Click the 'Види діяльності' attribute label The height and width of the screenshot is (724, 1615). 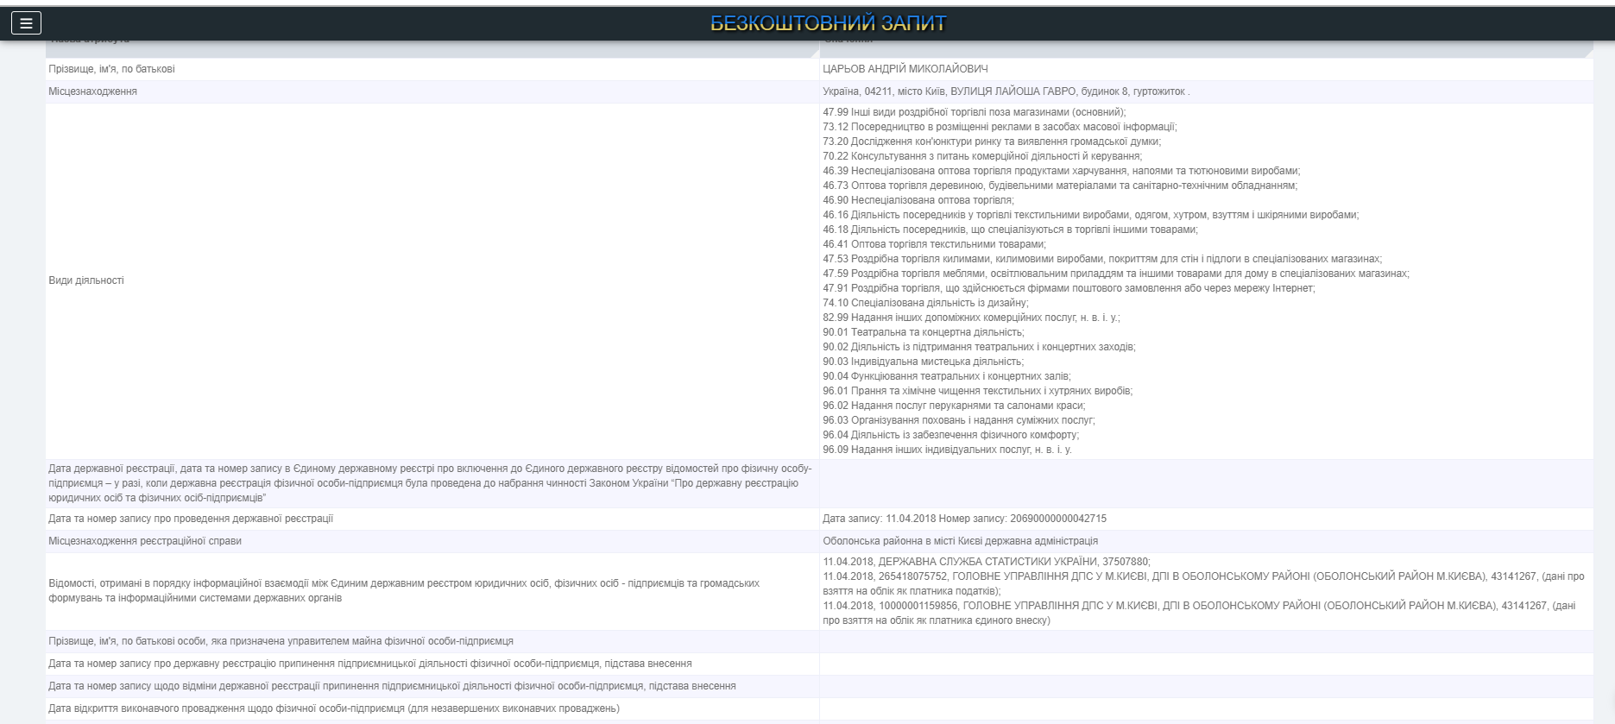point(86,280)
